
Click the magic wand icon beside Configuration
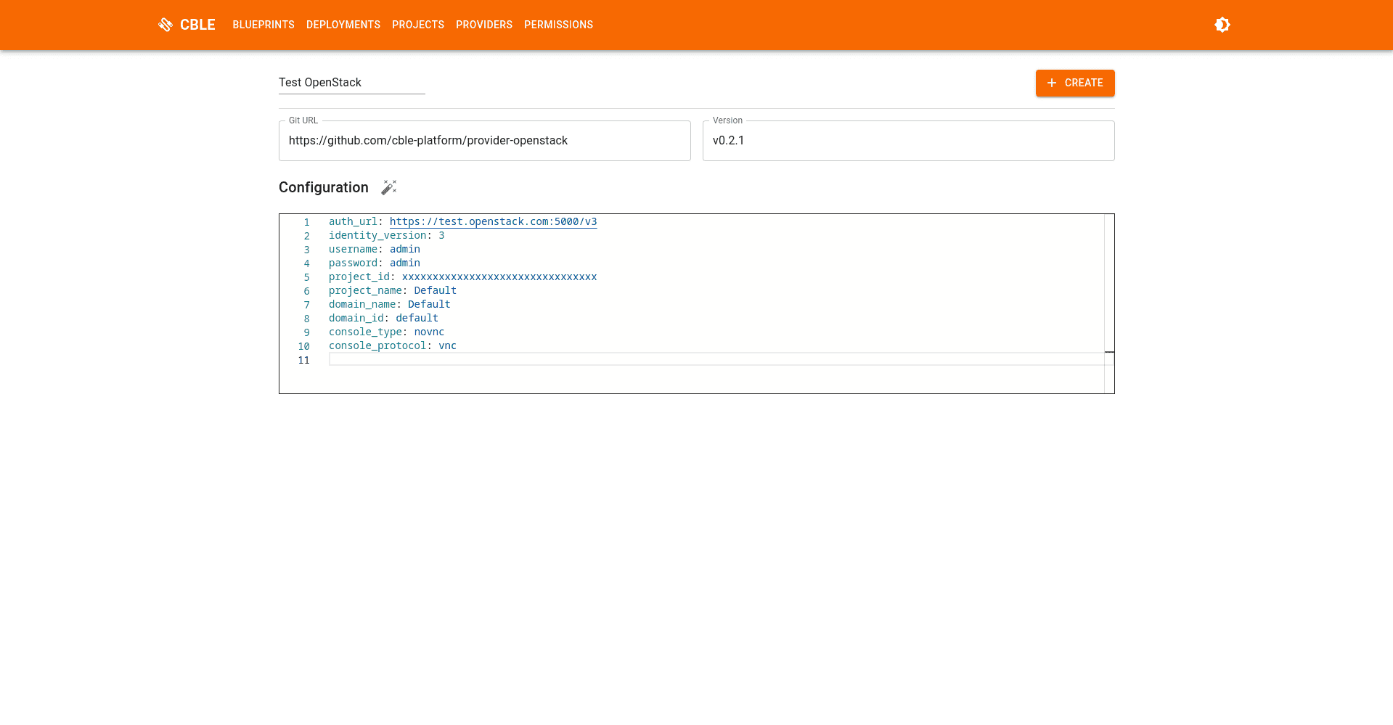[389, 187]
